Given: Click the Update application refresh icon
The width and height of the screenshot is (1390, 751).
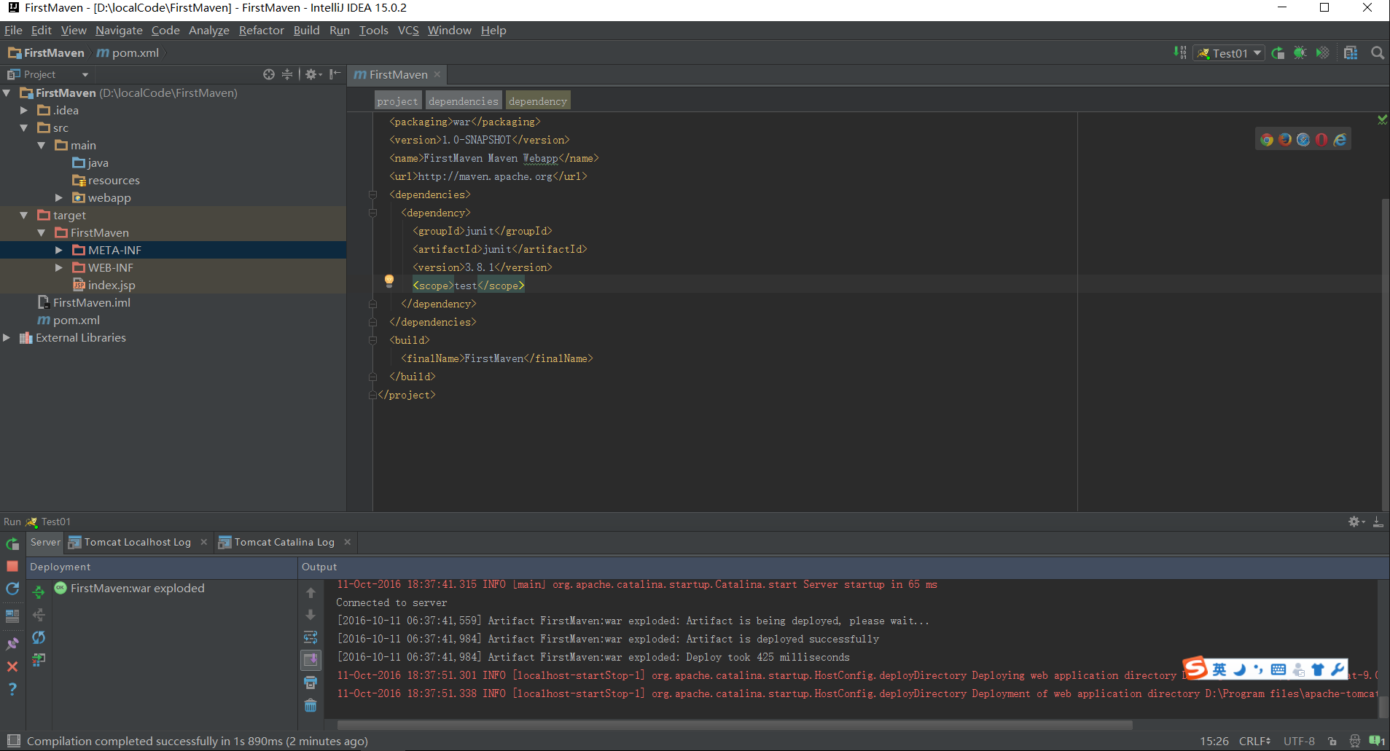Looking at the screenshot, I should 12,589.
